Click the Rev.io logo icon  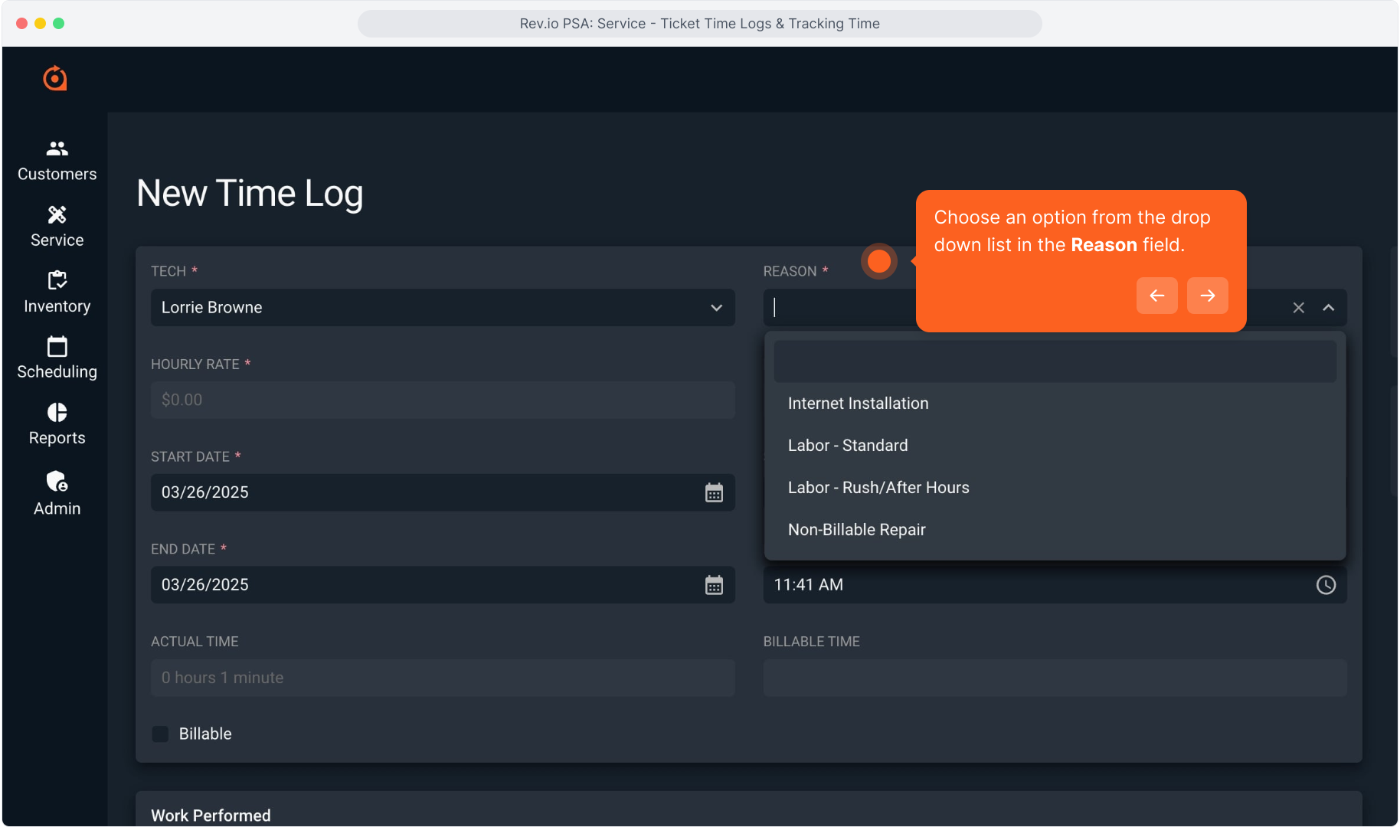[55, 78]
